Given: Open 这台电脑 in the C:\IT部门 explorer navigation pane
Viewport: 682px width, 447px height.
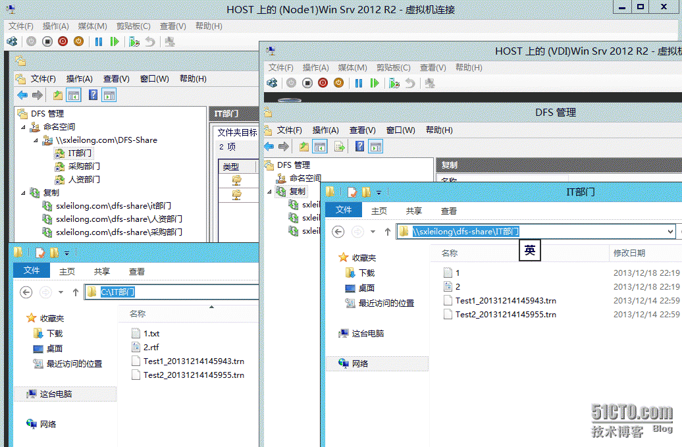Looking at the screenshot, I should 65,394.
